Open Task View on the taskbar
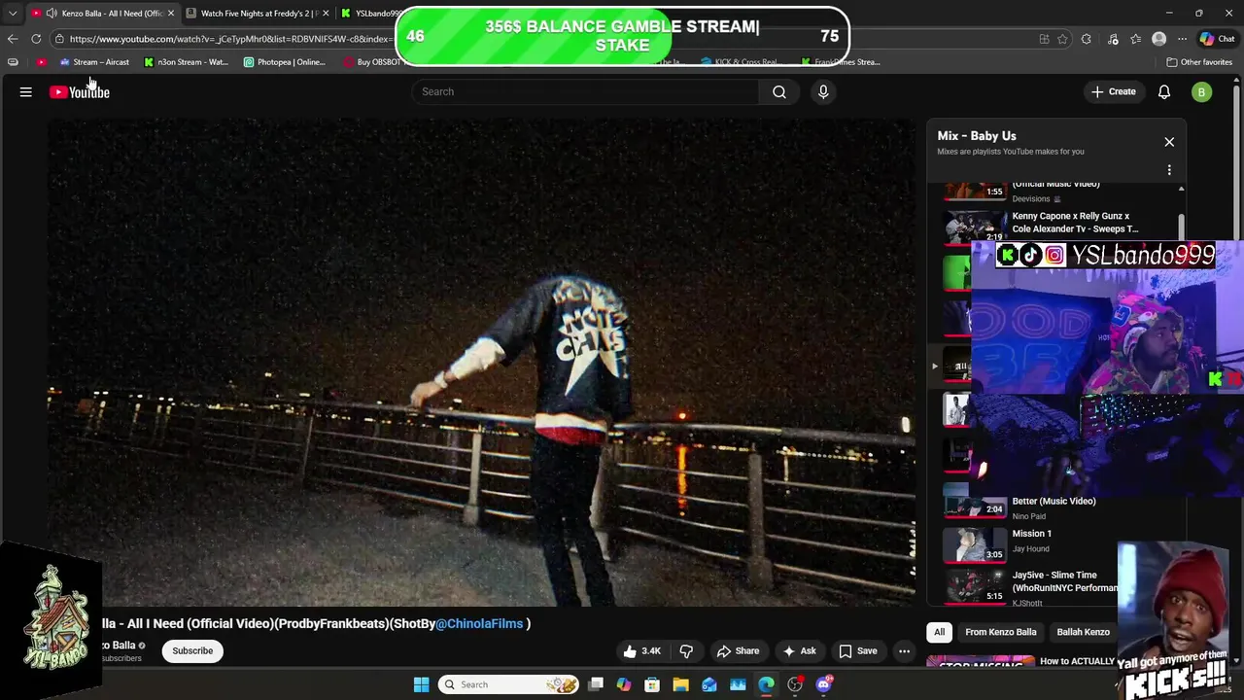 596,684
